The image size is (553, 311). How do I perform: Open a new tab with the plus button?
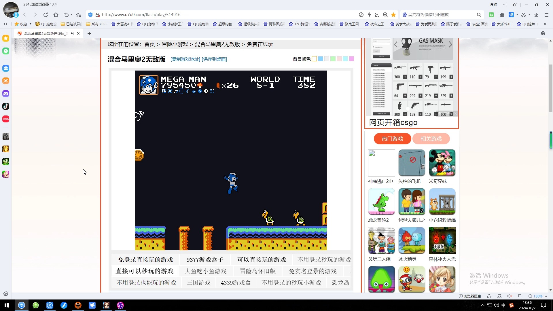[89, 33]
